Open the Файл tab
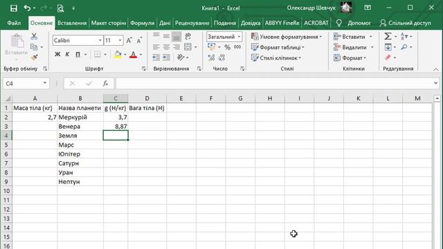The width and height of the screenshot is (443, 249). (14, 23)
